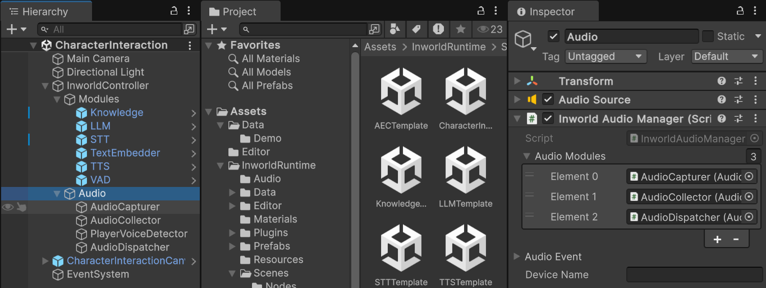The image size is (766, 288).
Task: Collapse the InworldController object
Action: click(45, 86)
